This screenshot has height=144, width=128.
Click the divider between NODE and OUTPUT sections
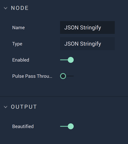(x=64, y=97)
